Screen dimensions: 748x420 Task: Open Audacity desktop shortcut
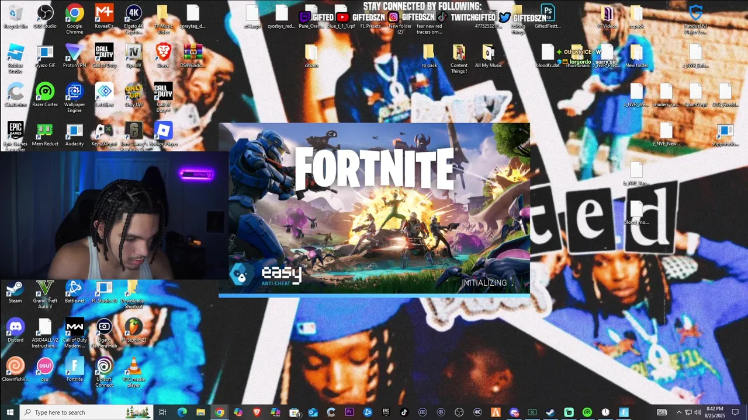74,134
